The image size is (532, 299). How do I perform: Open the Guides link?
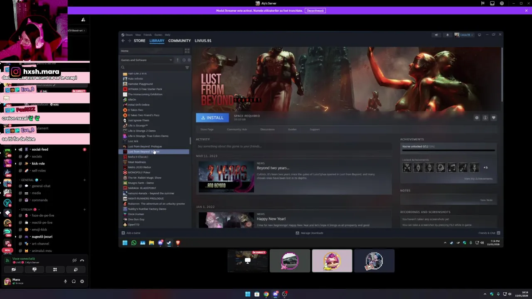click(x=292, y=130)
